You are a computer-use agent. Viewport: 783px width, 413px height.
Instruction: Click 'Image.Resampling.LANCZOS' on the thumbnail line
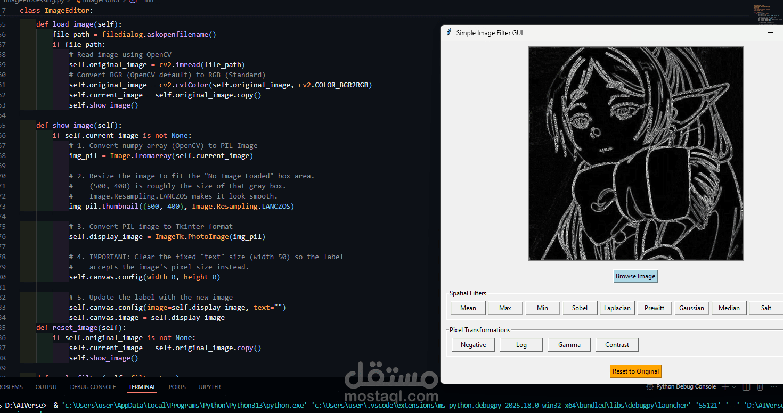pos(241,206)
